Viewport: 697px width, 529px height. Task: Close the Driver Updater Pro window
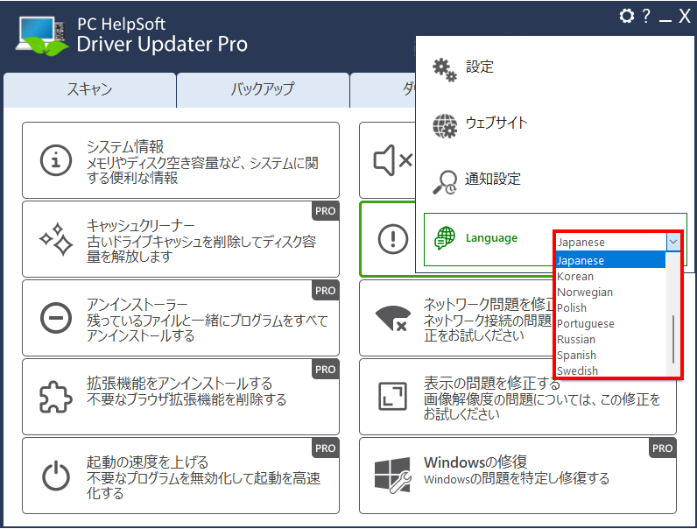tap(685, 17)
